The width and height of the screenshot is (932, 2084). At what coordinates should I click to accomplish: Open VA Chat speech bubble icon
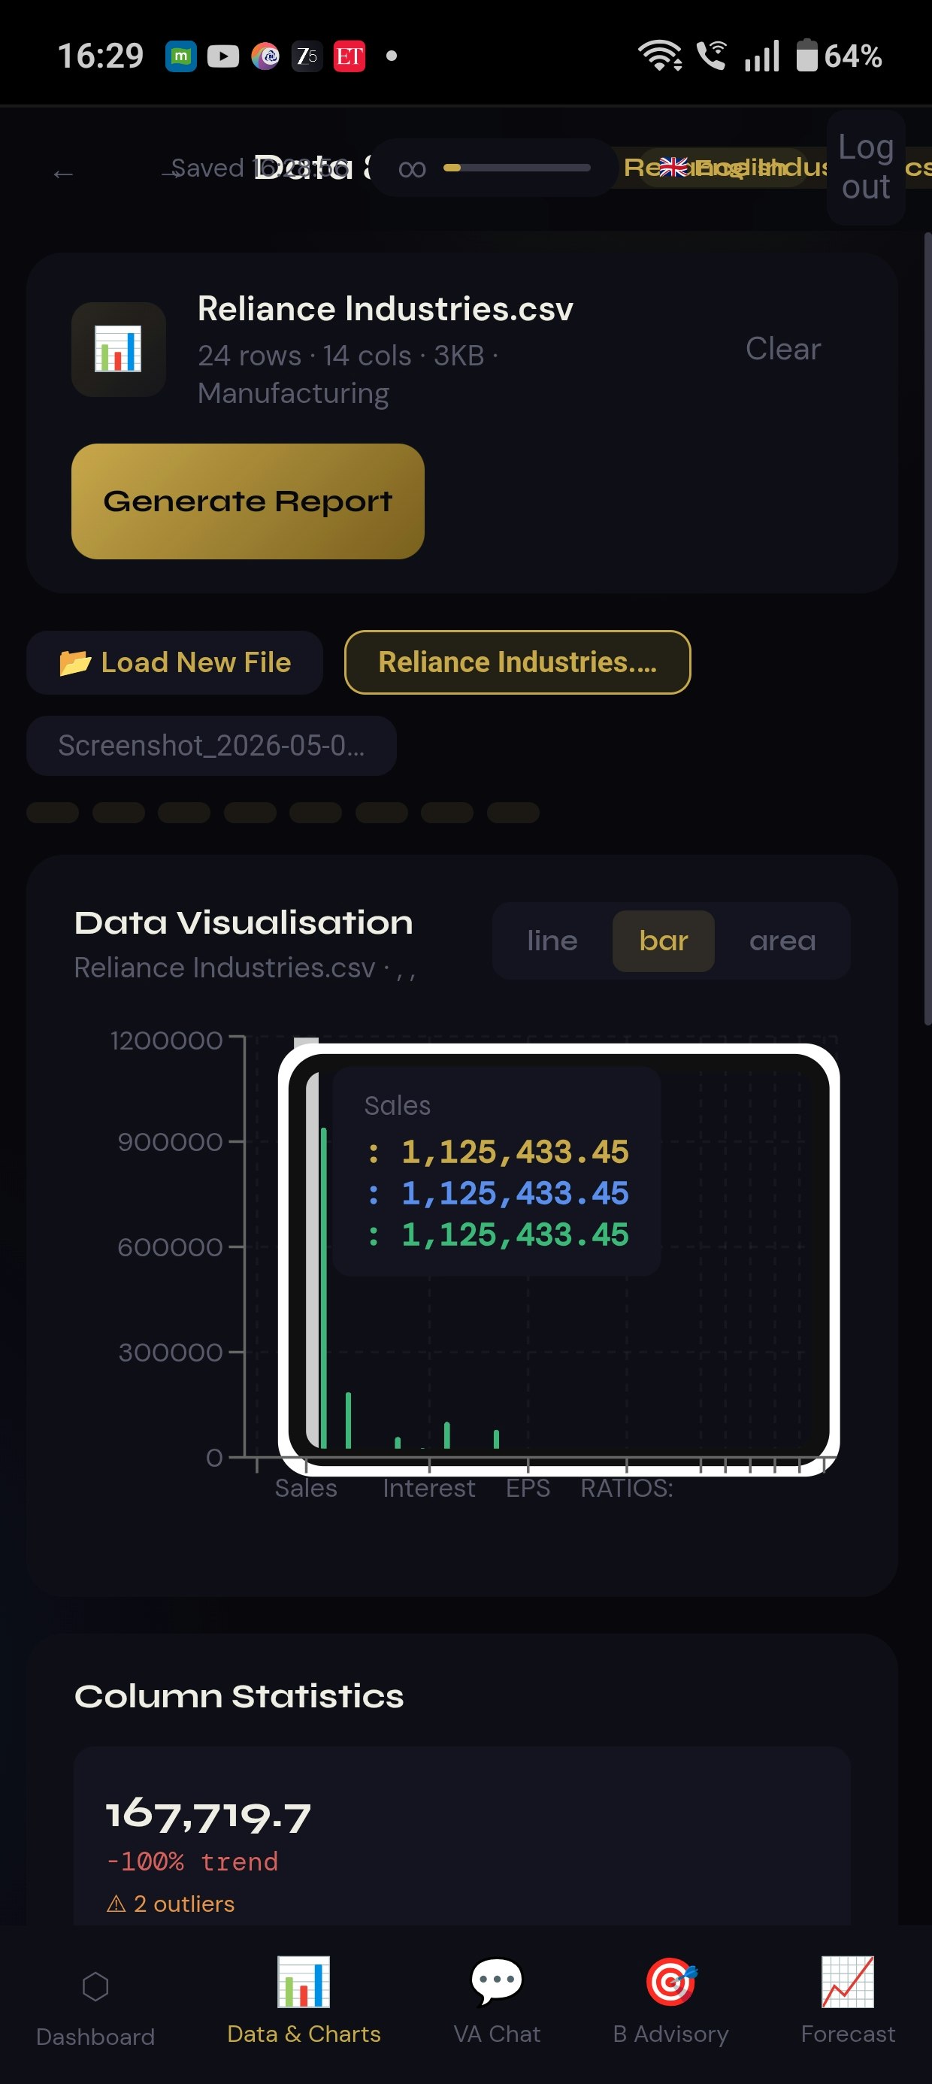tap(497, 1982)
